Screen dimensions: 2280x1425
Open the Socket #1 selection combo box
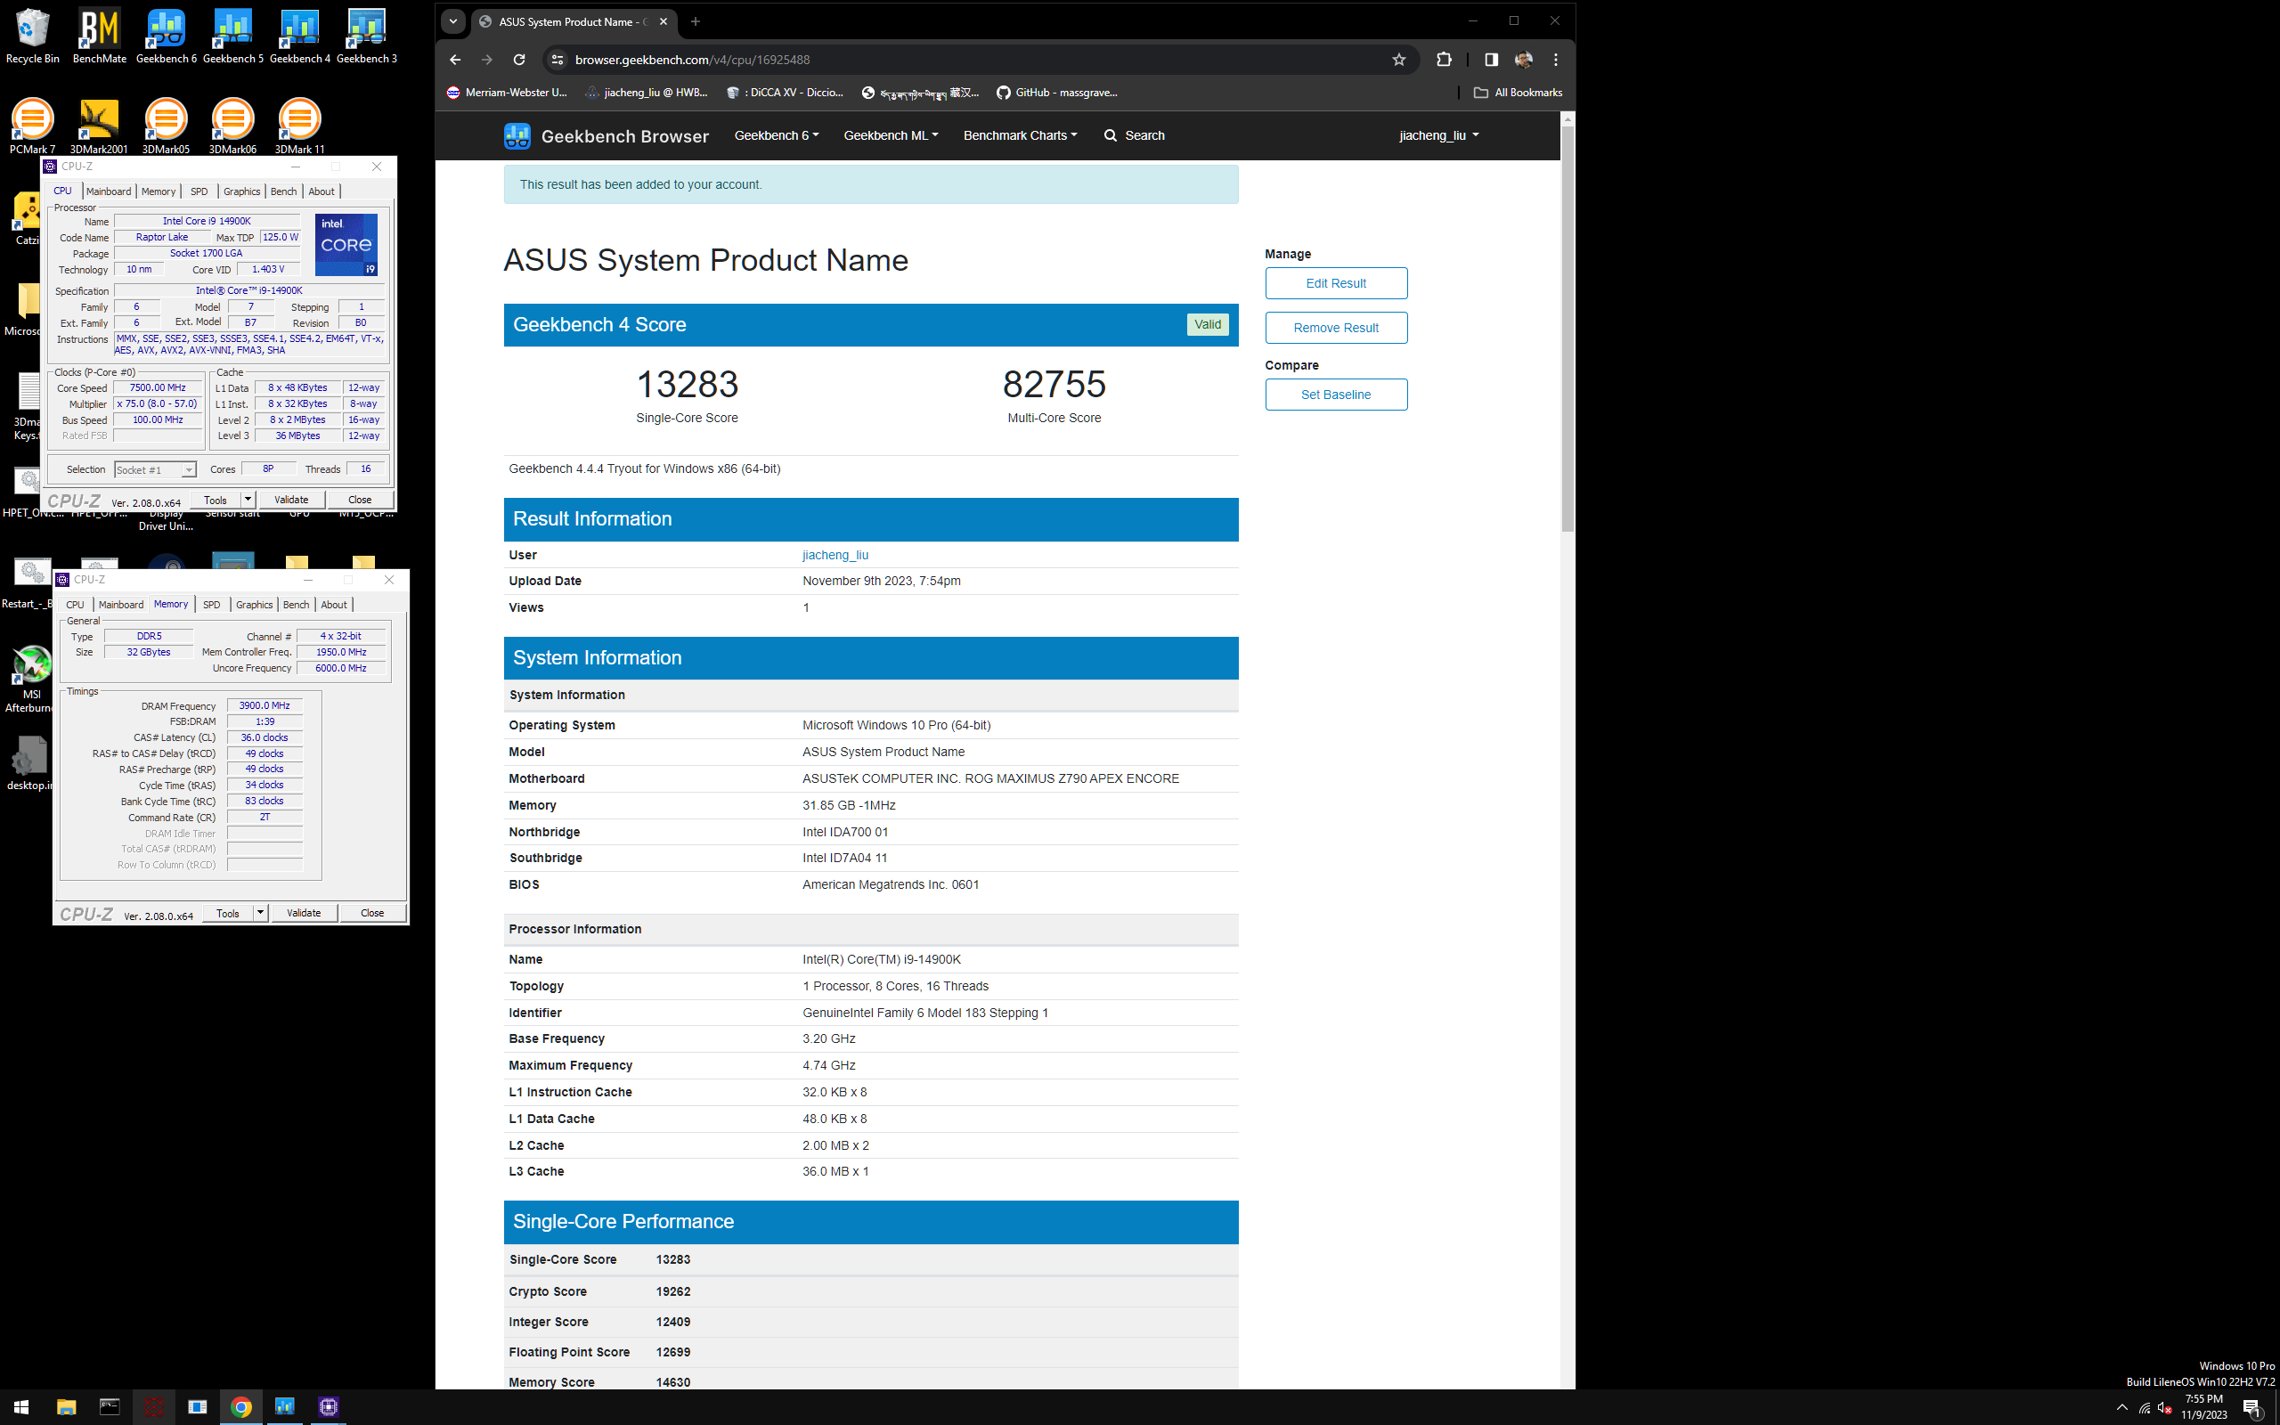coord(154,469)
